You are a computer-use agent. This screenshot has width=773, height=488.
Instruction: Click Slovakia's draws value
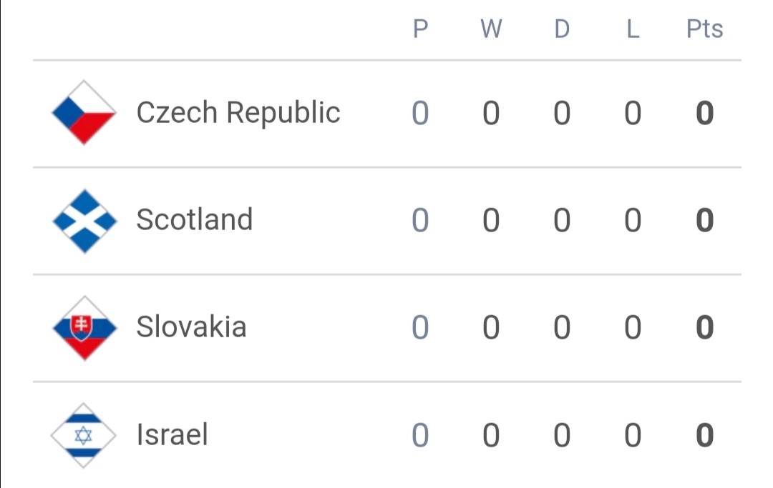(x=562, y=327)
